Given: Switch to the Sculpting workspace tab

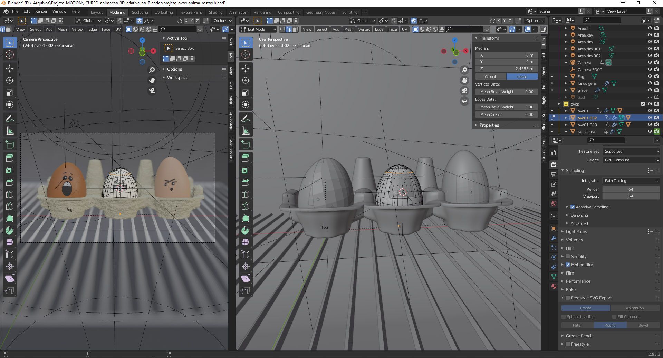Looking at the screenshot, I should coord(140,12).
